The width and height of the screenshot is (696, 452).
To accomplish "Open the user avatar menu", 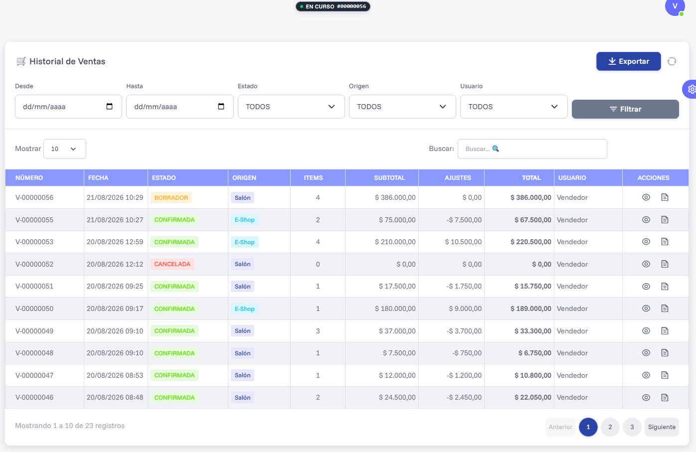I will (x=675, y=6).
